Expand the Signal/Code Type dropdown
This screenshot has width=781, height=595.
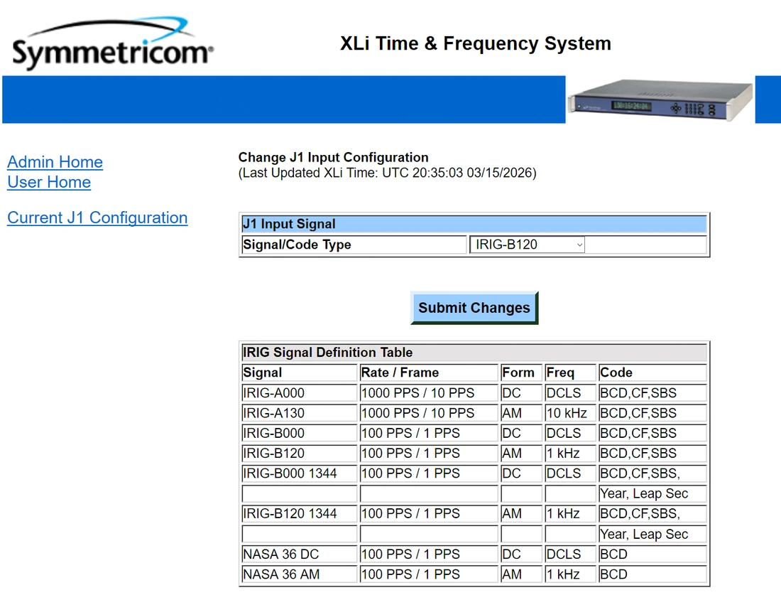(527, 245)
